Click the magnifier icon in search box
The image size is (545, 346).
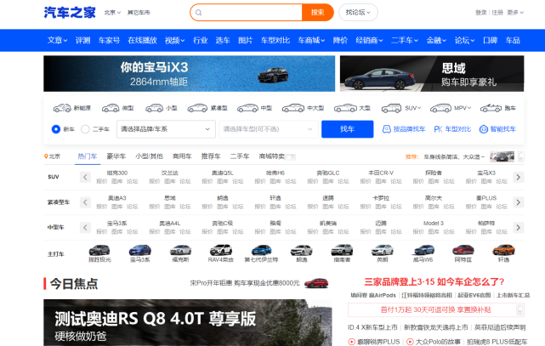tap(198, 13)
